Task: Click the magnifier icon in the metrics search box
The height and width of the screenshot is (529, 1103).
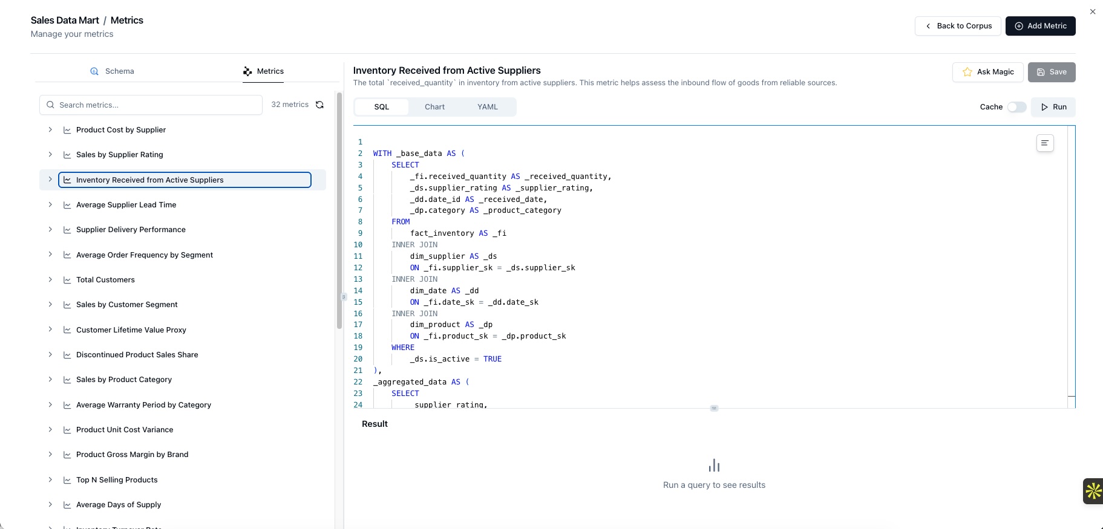Action: 50,105
